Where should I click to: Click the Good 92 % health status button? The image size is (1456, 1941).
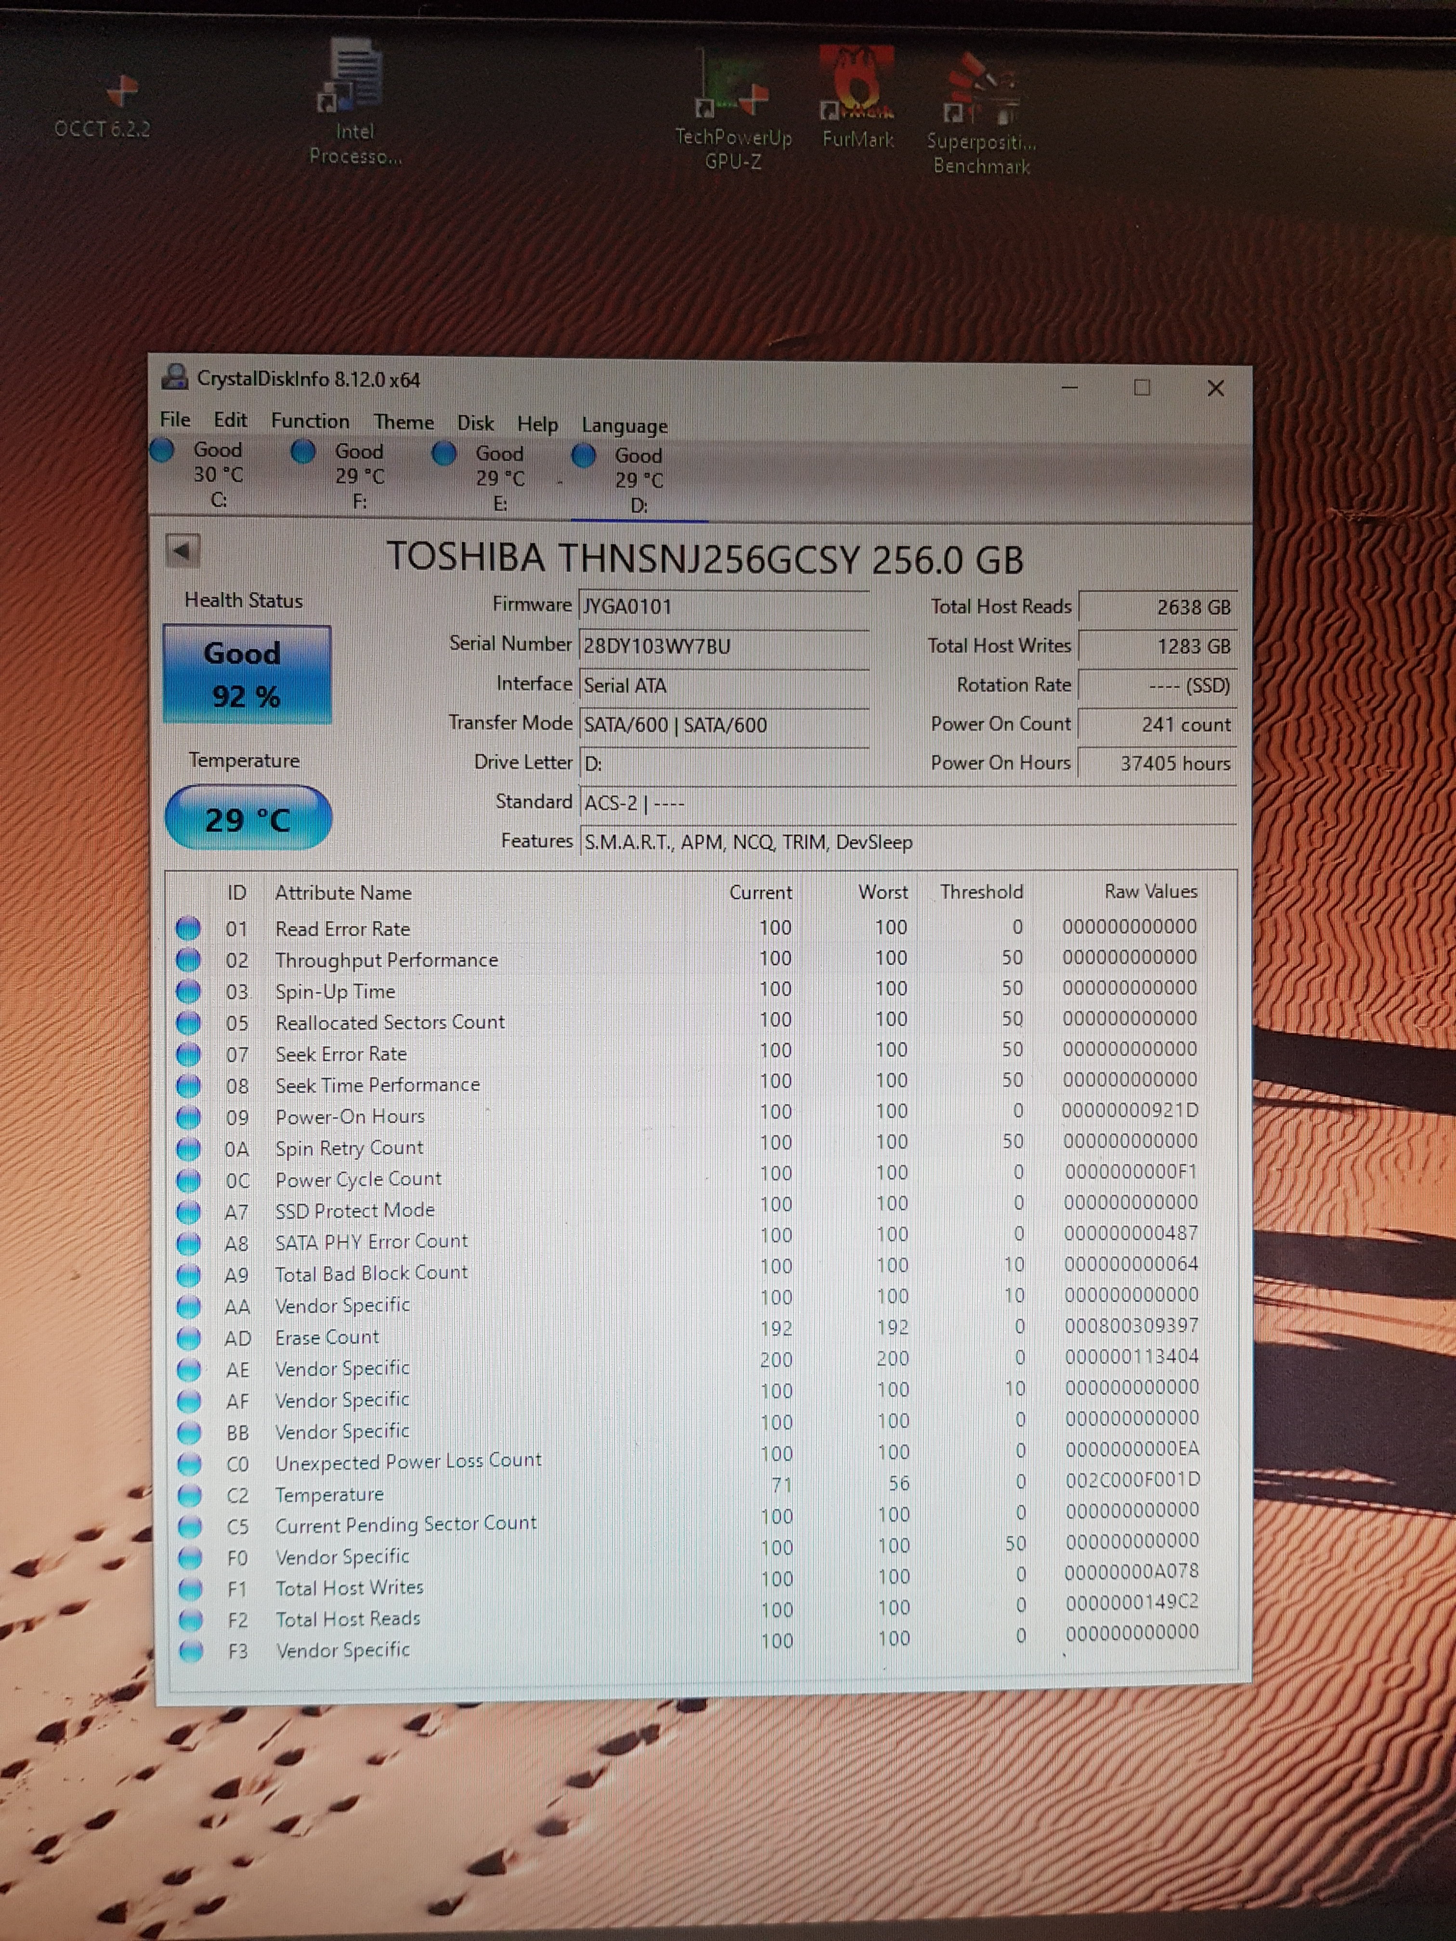point(247,674)
